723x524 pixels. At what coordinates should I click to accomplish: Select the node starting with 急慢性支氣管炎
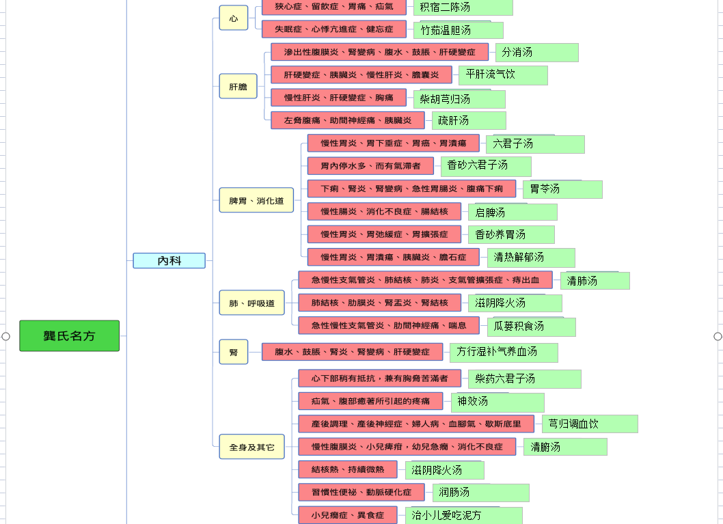425,279
